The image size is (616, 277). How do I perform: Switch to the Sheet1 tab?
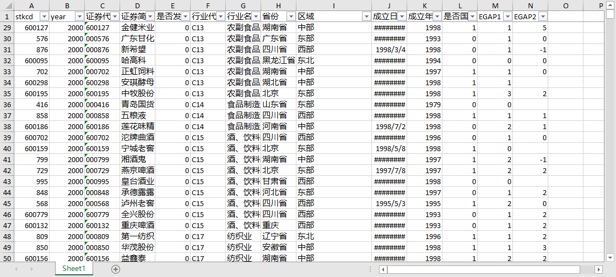pos(73,269)
